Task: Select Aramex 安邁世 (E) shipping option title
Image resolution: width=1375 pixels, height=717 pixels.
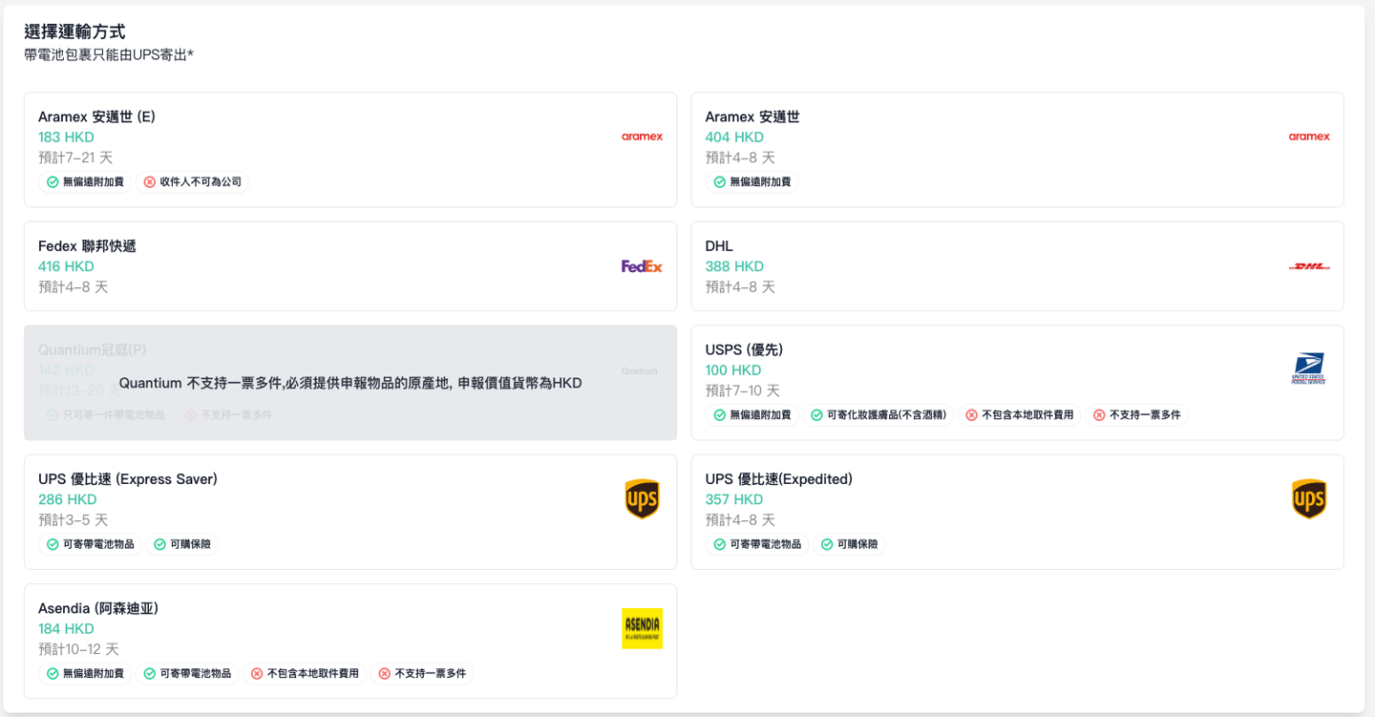Action: pos(96,116)
